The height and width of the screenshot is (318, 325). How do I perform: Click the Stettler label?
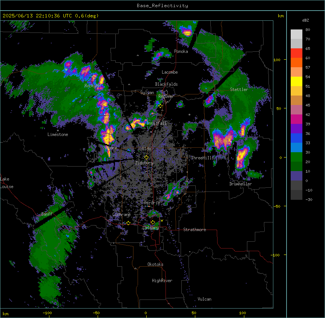(x=239, y=90)
